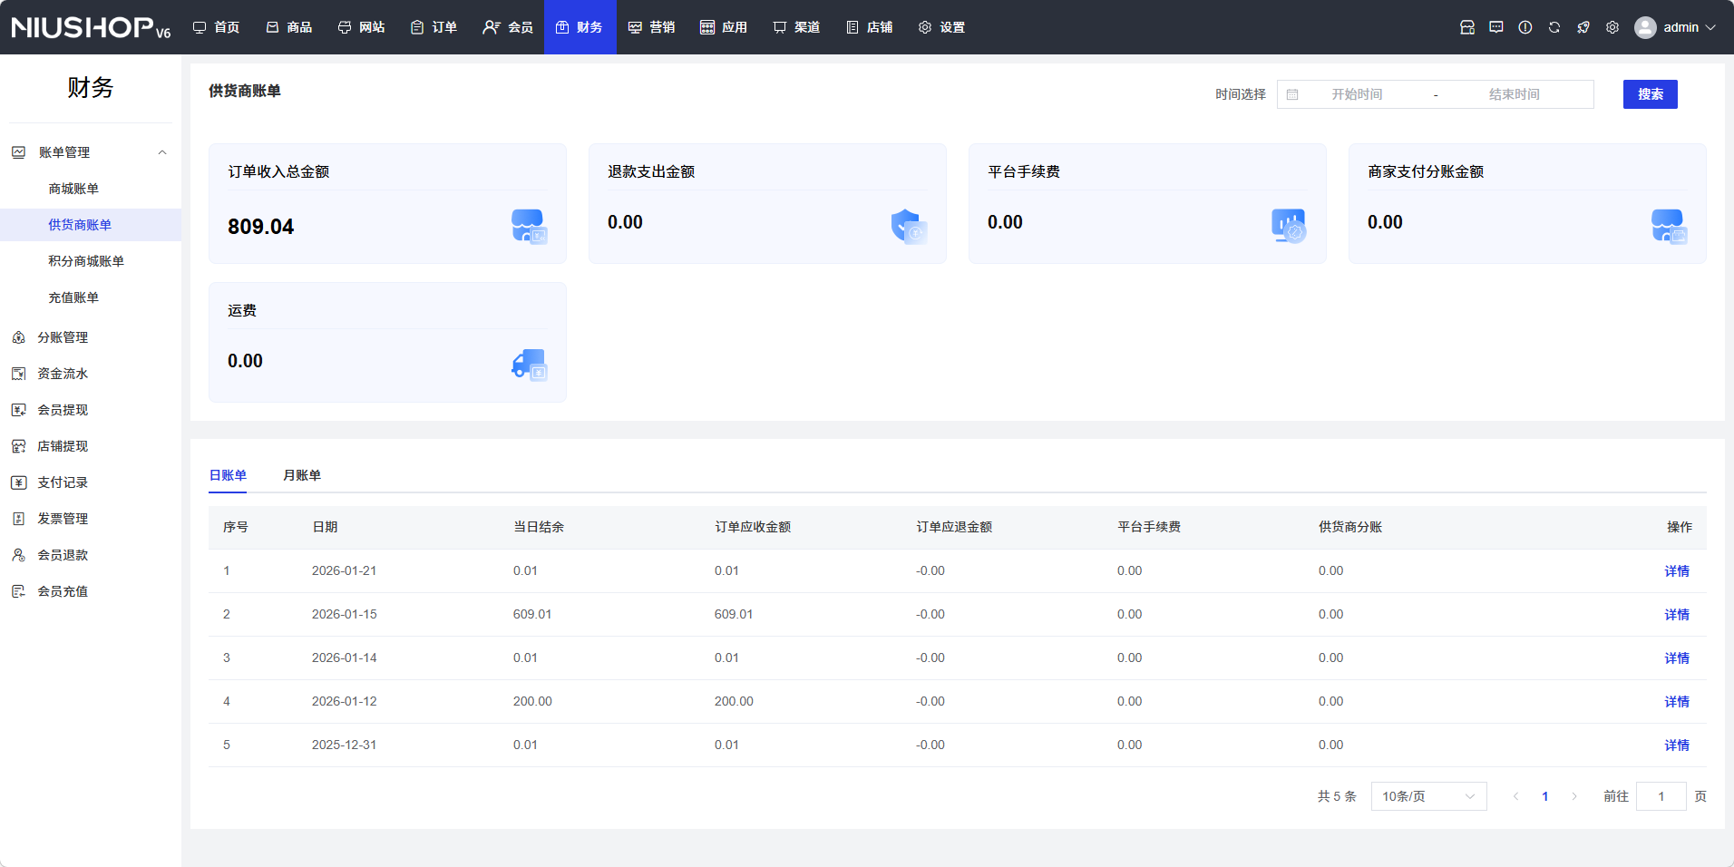Select 积分商城账单 in sidebar
Screen dimensions: 1734x867
(86, 261)
